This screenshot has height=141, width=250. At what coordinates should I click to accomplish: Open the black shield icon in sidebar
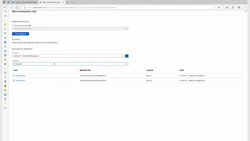click(x=5, y=86)
